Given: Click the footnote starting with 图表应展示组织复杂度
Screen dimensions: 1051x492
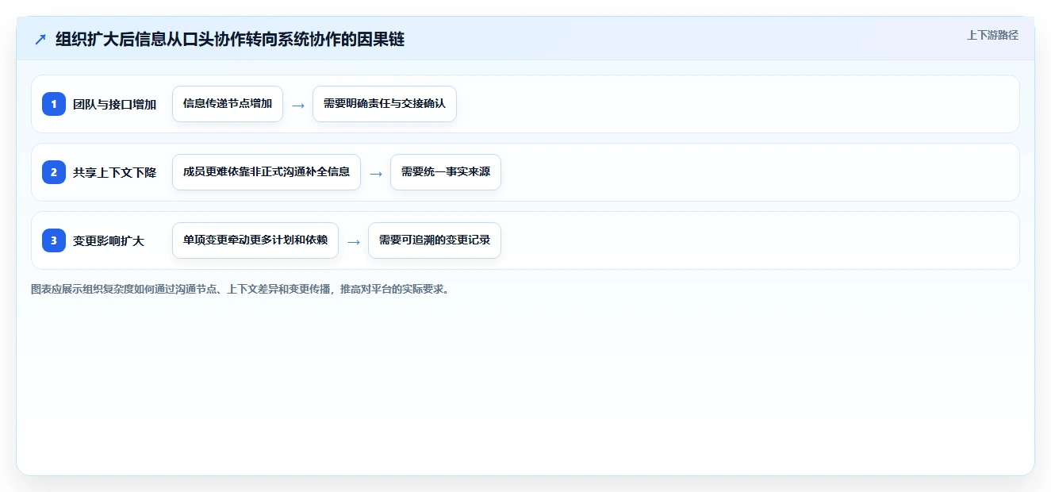Looking at the screenshot, I should (x=241, y=290).
